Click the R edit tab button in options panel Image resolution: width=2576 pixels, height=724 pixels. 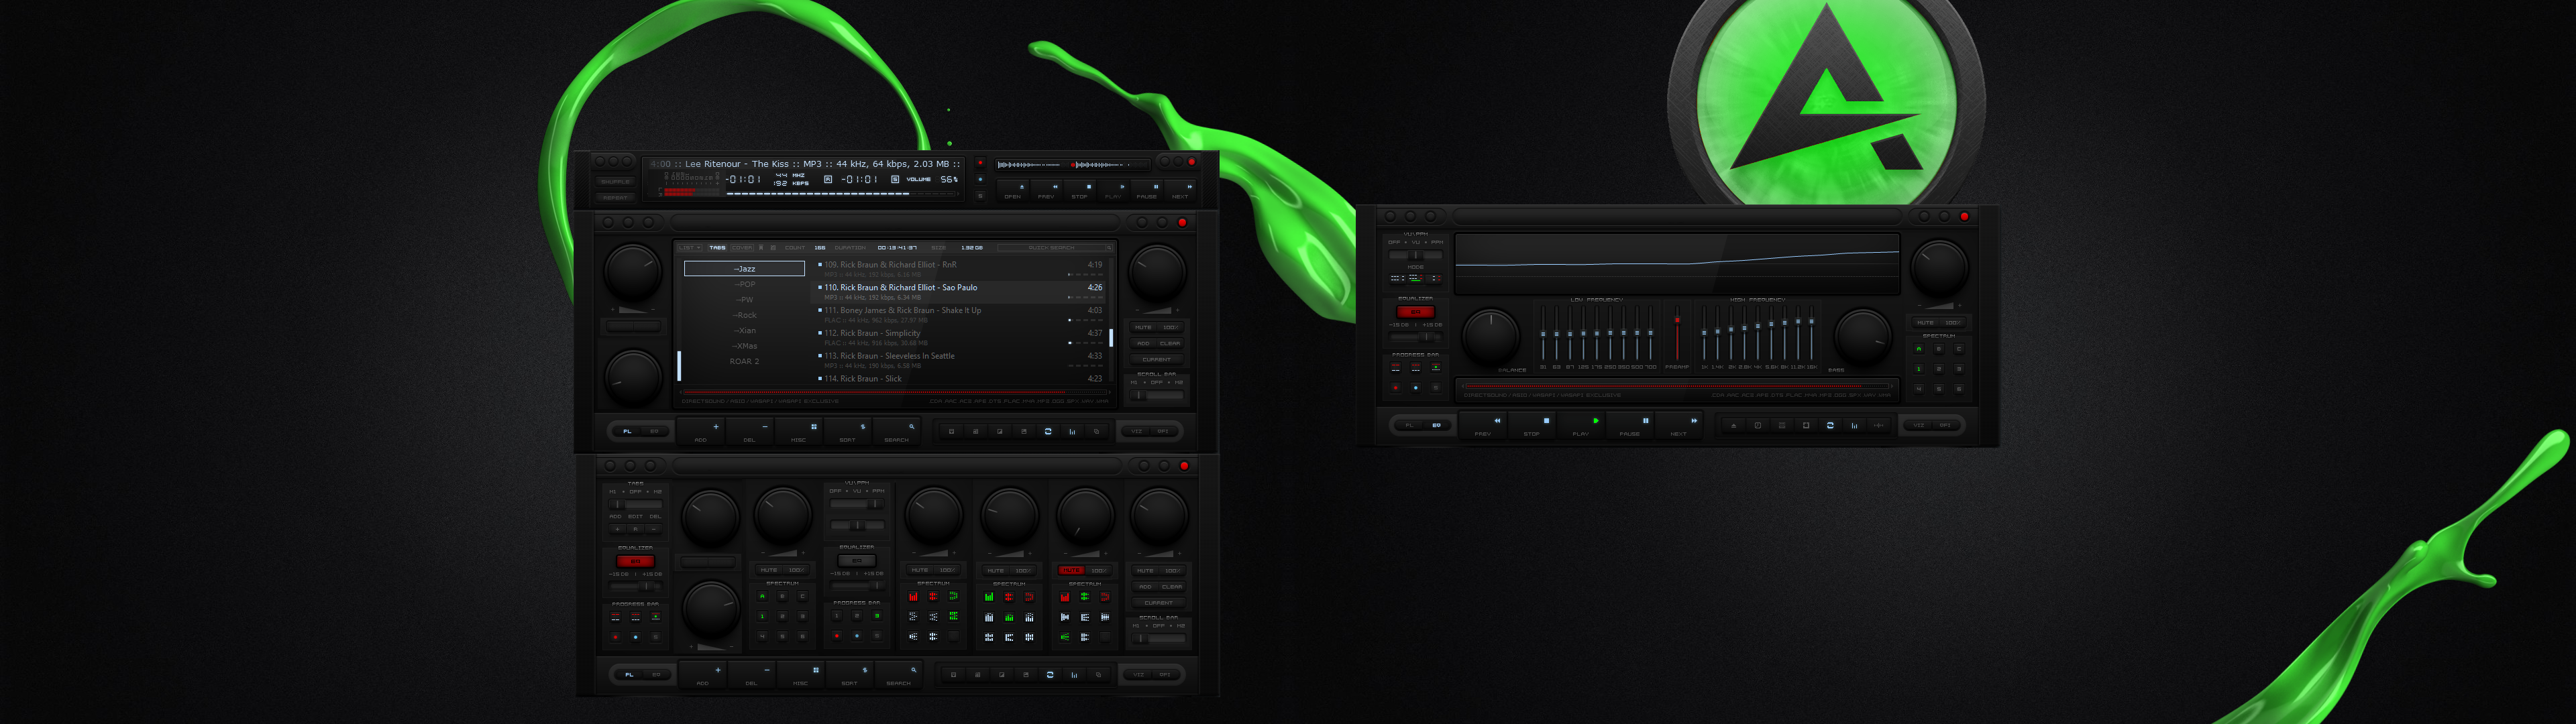tap(636, 529)
